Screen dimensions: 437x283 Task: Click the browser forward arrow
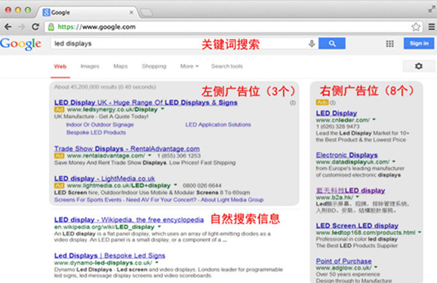[x=22, y=27]
